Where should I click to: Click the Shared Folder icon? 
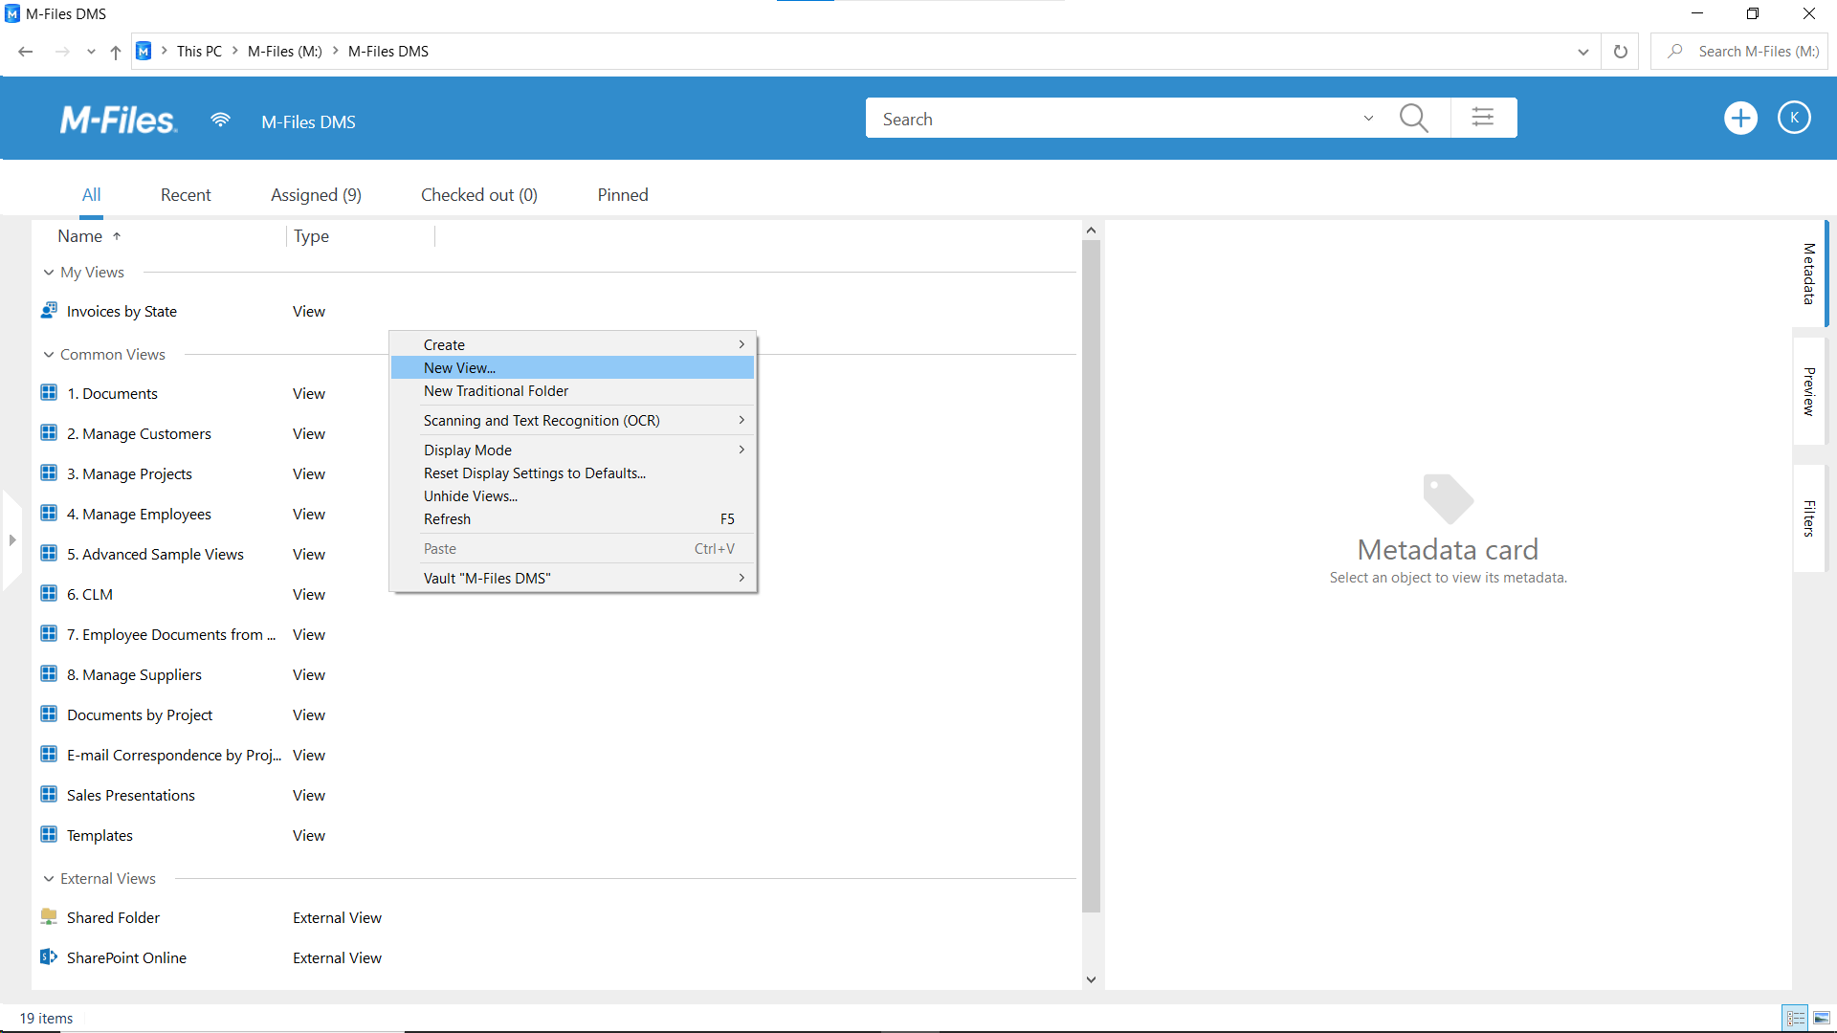click(49, 917)
